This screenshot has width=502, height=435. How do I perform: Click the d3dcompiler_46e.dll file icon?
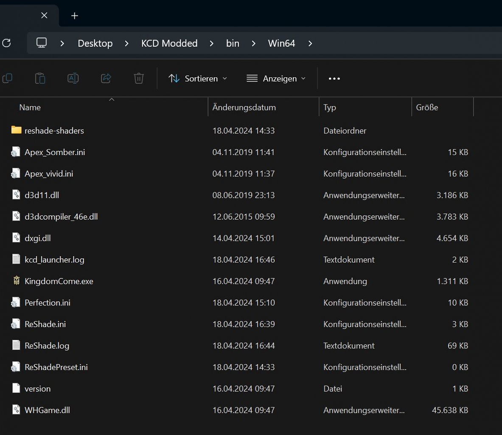point(16,216)
